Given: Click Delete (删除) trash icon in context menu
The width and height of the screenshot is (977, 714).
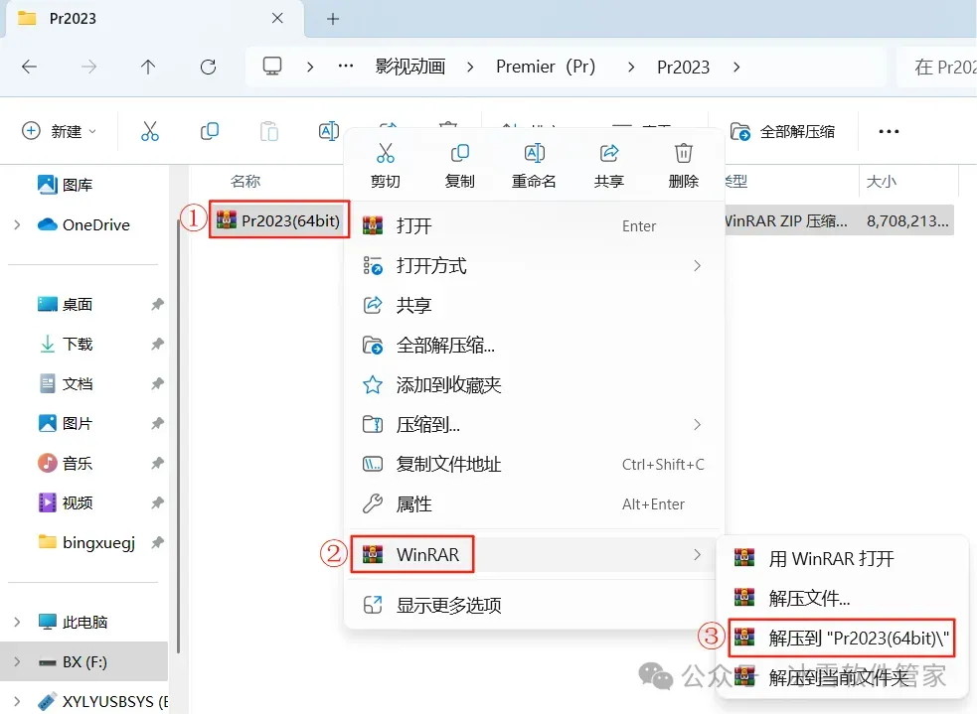Looking at the screenshot, I should (x=684, y=153).
